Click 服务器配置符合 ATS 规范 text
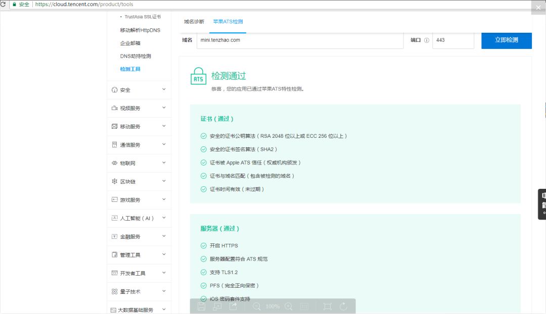This screenshot has width=546, height=314. coord(239,259)
